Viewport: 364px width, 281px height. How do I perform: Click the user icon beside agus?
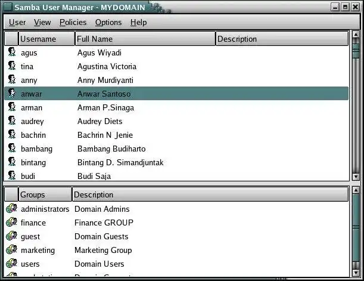pyautogui.click(x=12, y=52)
